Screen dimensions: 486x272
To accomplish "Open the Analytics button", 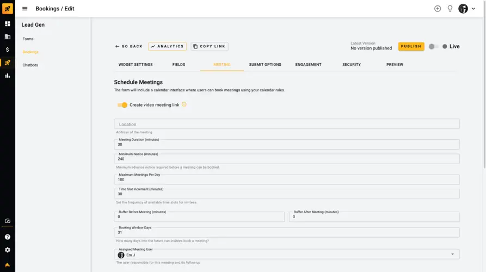I will (168, 46).
